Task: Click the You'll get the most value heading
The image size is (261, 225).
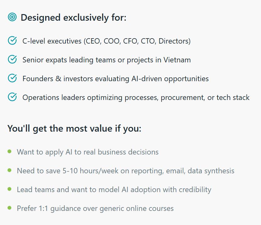Action: point(74,128)
